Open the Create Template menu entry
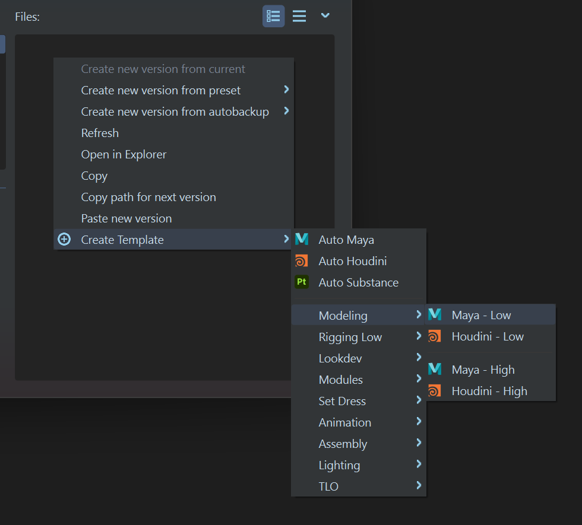This screenshot has width=582, height=525. pyautogui.click(x=173, y=240)
